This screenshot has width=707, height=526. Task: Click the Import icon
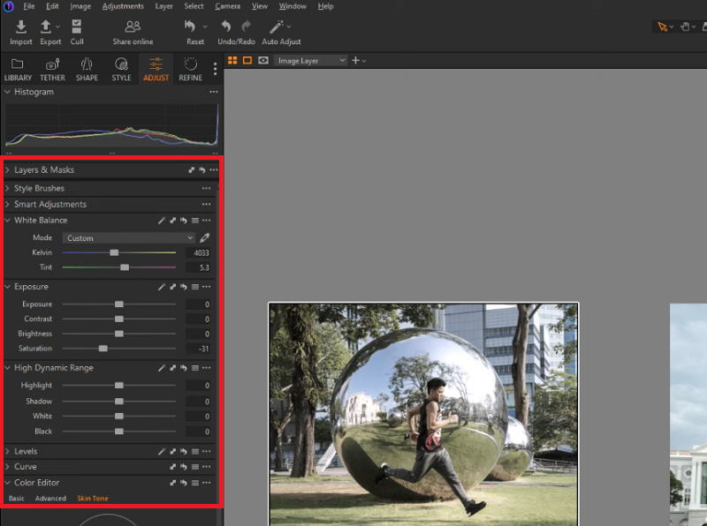[20, 27]
